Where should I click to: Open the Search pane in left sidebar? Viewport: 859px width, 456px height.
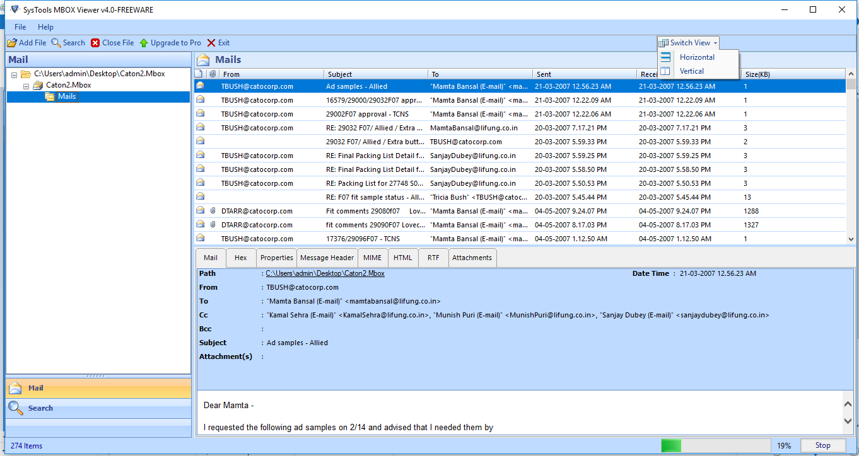(40, 408)
